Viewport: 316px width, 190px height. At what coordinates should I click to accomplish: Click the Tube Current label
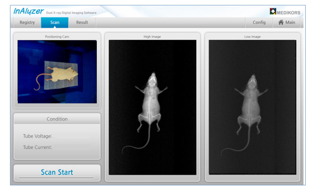click(x=38, y=147)
